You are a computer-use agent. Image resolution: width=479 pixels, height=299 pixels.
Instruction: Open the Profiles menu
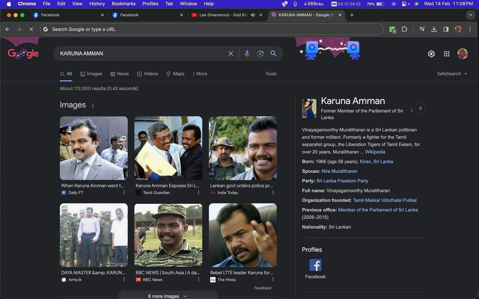(x=150, y=4)
